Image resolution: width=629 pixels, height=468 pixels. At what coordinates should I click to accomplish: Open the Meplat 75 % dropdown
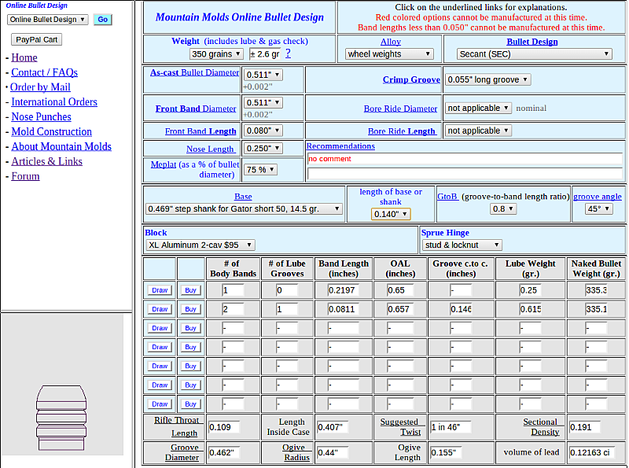tap(261, 169)
